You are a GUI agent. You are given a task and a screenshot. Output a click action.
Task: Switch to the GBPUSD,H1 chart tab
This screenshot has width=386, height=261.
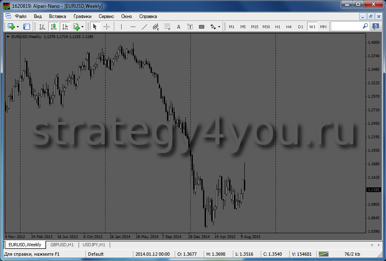click(x=62, y=245)
